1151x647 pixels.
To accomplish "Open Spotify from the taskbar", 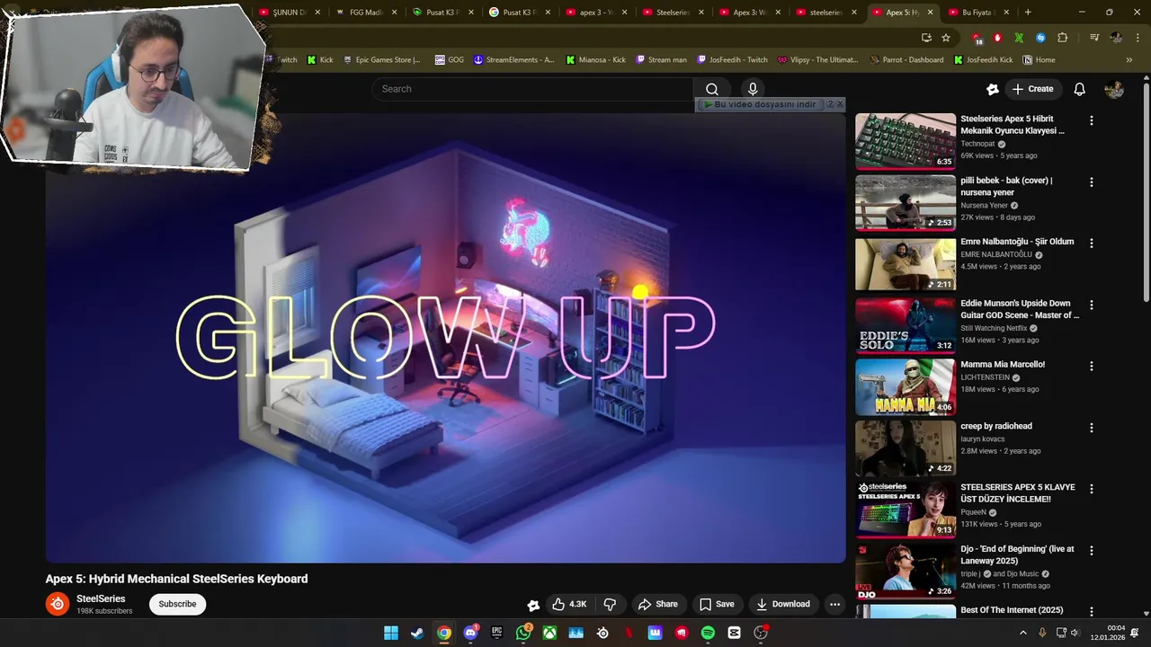I will pyautogui.click(x=708, y=633).
